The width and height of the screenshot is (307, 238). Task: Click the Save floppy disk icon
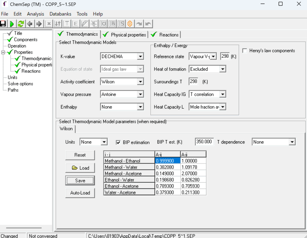3,24
